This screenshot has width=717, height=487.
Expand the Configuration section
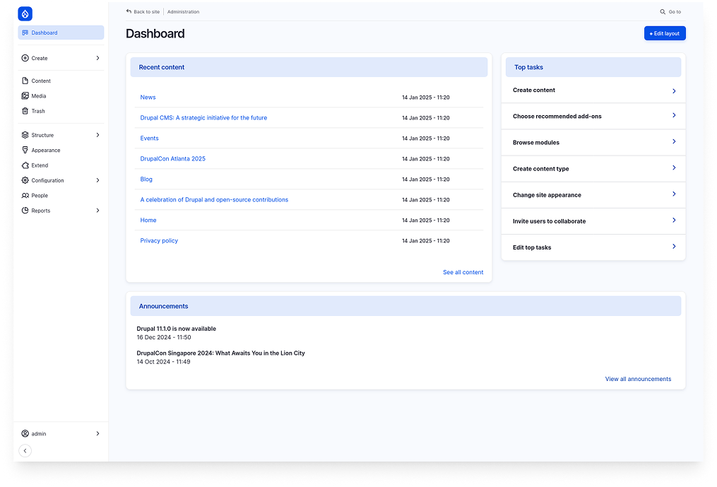pyautogui.click(x=48, y=180)
